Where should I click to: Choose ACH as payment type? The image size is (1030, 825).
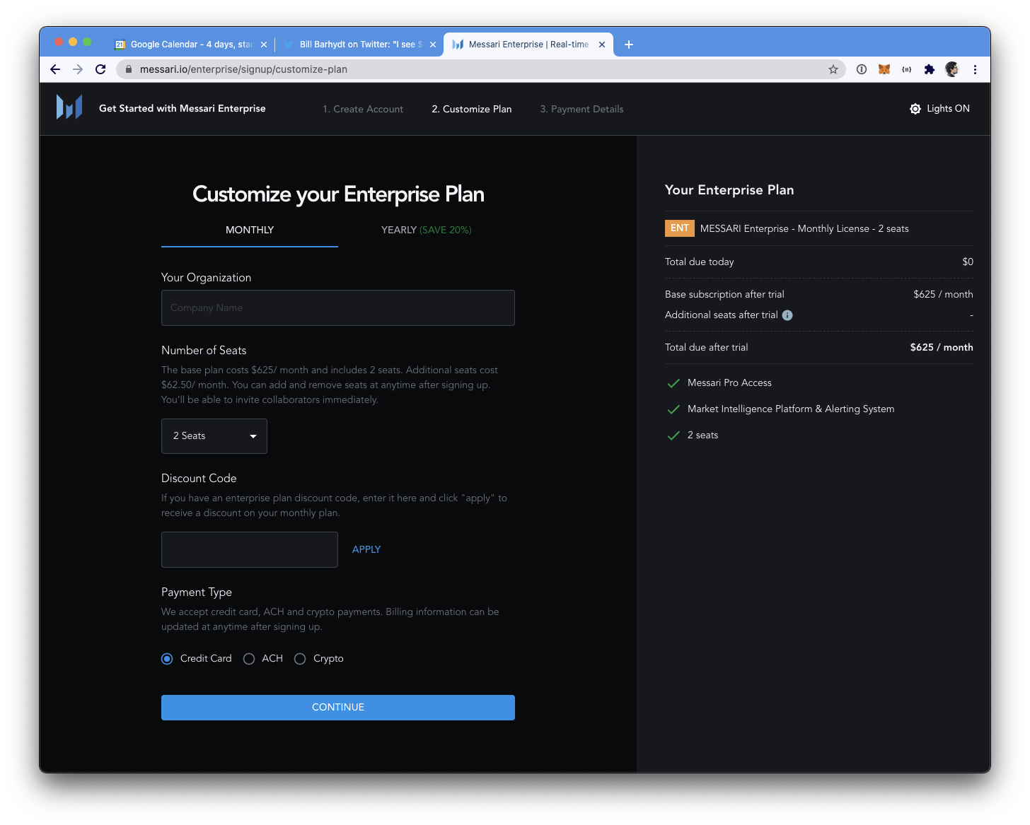(x=249, y=659)
